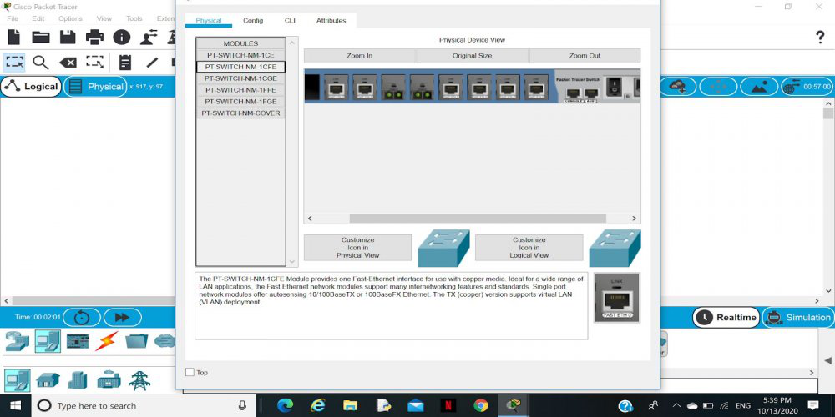Click Customize Icon in Logical View button
The image size is (835, 417).
529,248
